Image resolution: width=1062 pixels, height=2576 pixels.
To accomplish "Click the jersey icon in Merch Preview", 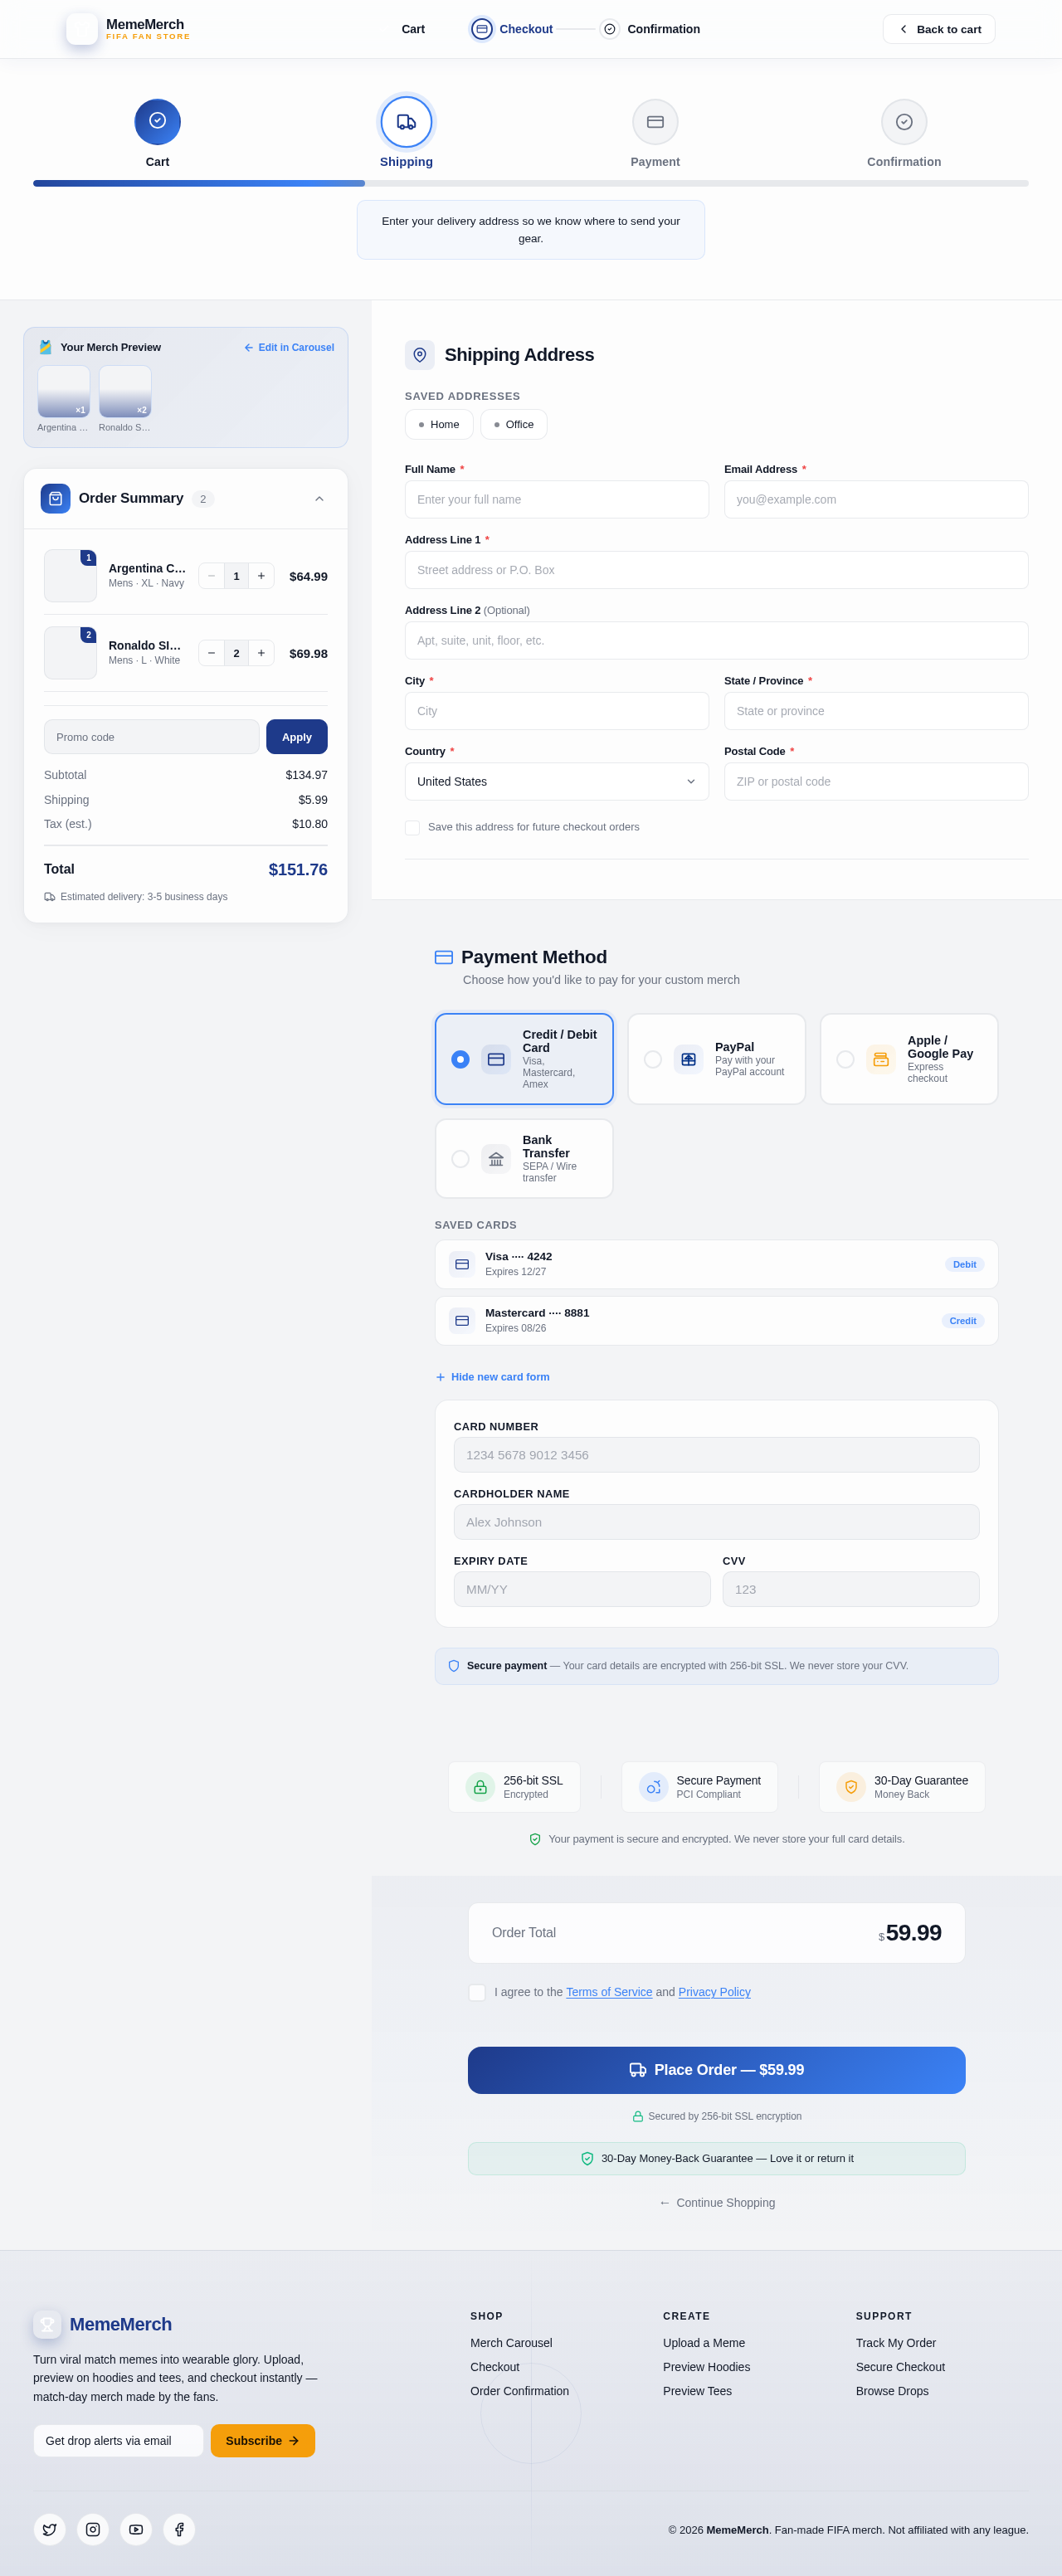I will pyautogui.click(x=45, y=347).
